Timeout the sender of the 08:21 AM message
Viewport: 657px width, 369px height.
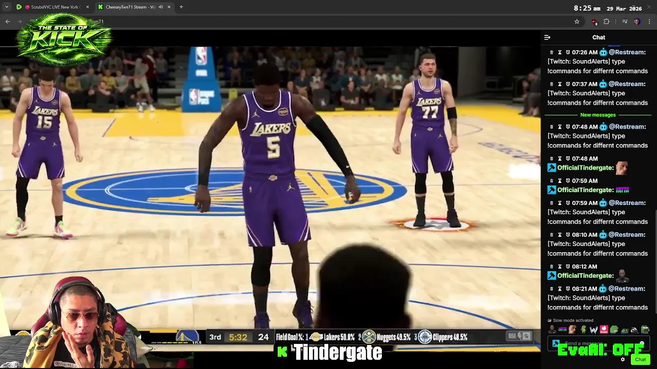[560, 289]
